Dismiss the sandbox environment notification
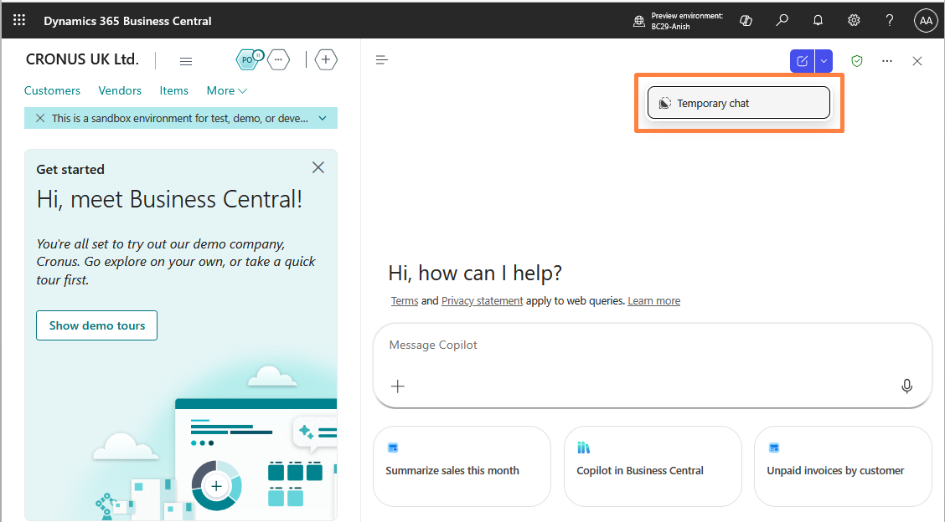The image size is (945, 522). [39, 118]
